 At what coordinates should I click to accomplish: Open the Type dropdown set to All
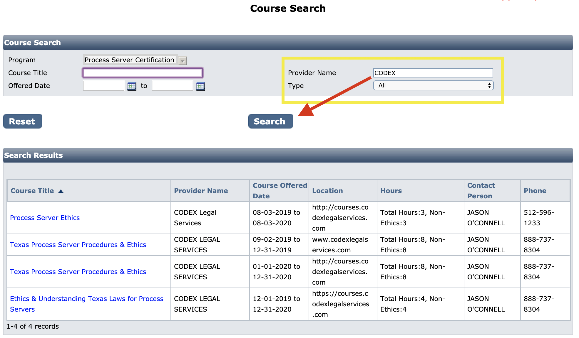coord(433,85)
